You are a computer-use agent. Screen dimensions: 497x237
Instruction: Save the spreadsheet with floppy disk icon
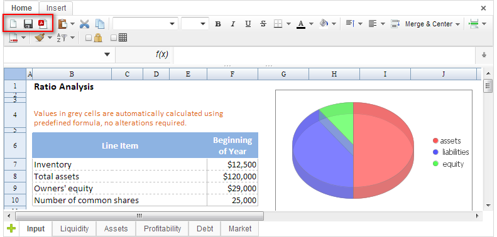pyautogui.click(x=28, y=24)
